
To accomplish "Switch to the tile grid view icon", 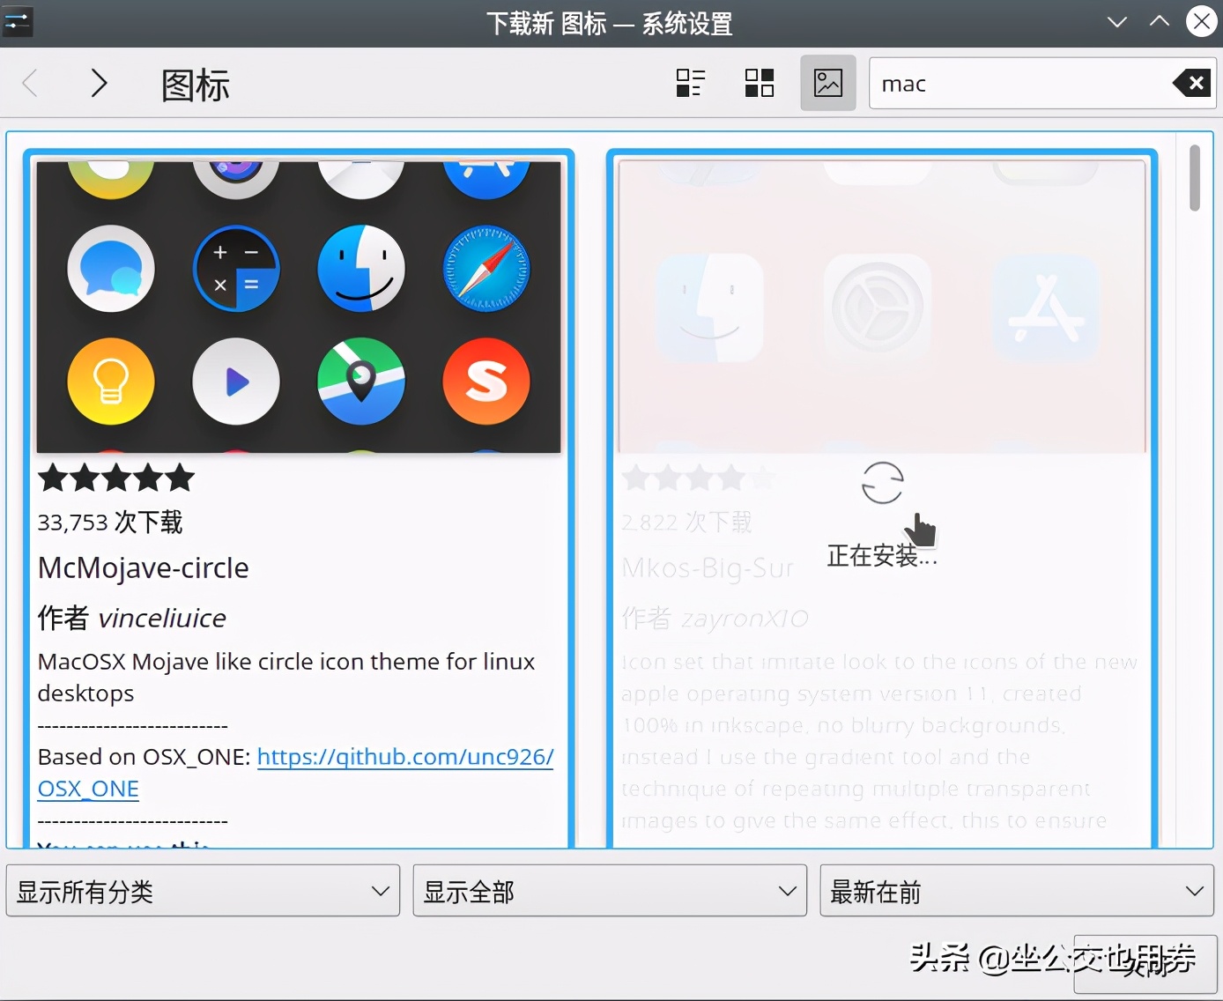I will coord(760,83).
